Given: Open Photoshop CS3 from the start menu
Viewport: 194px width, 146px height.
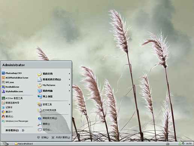Looking at the screenshot, I should click(12, 73).
